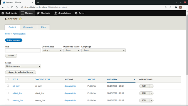Screen dimensions: 188x106
Task: Check the rabbit_dmr row checkbox
Action: click(x=8, y=93)
